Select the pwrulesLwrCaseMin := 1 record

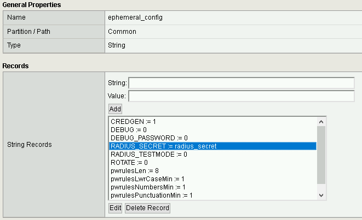pos(212,179)
